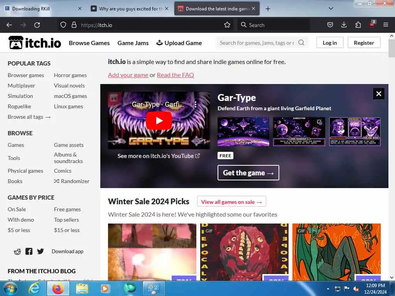Switch to the 'Why are you guys excited' tab

pyautogui.click(x=130, y=9)
